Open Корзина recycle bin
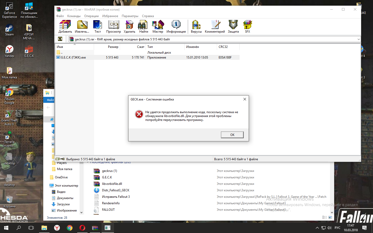 tap(9, 202)
